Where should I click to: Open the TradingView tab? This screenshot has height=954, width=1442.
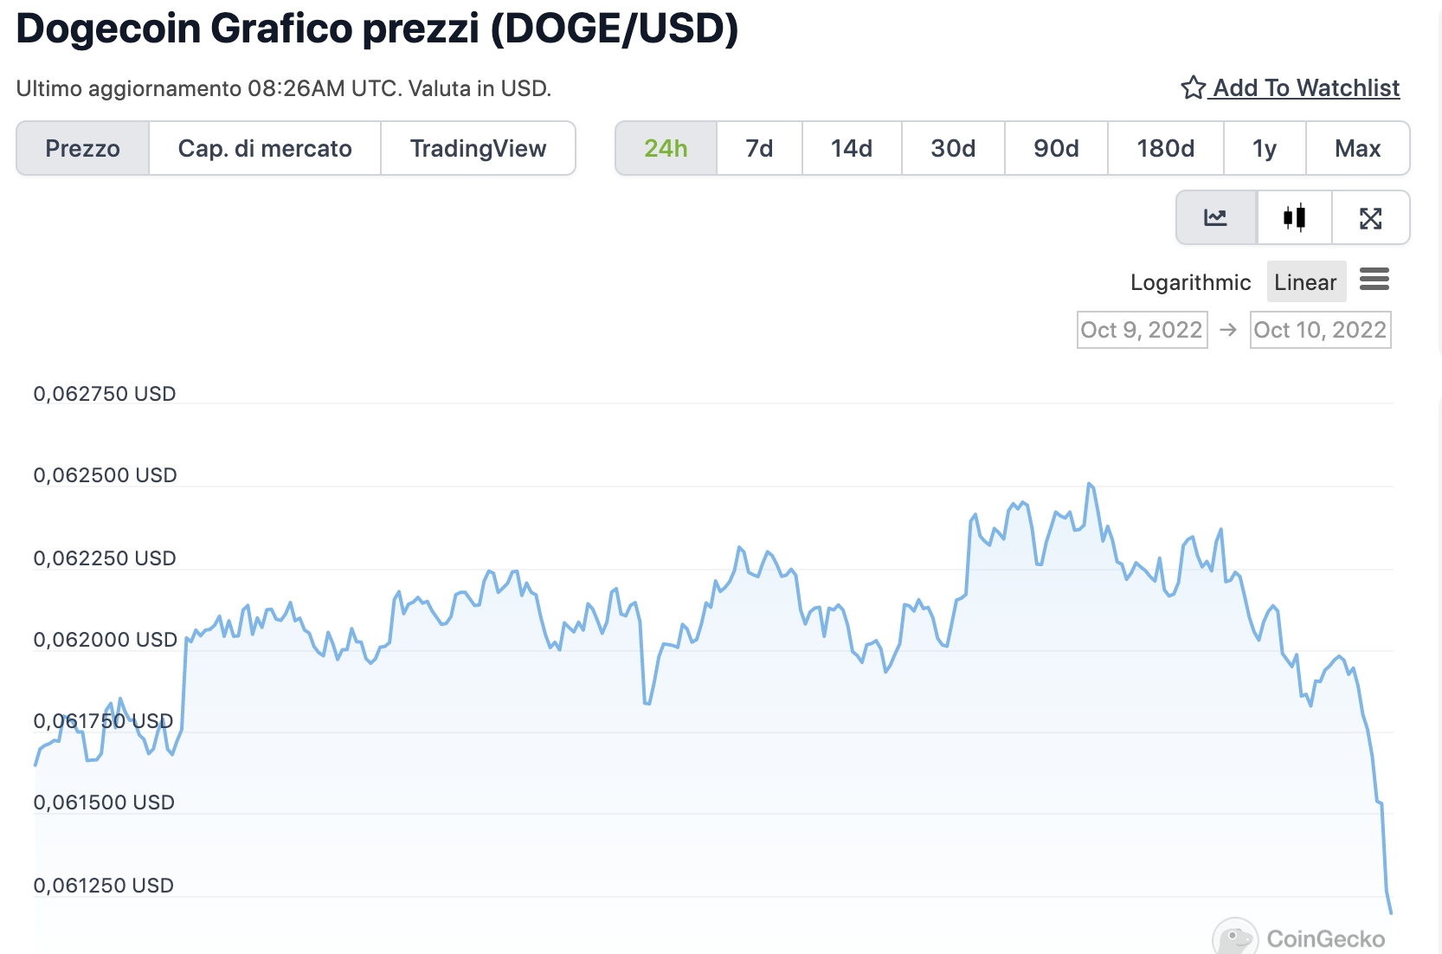(x=478, y=148)
